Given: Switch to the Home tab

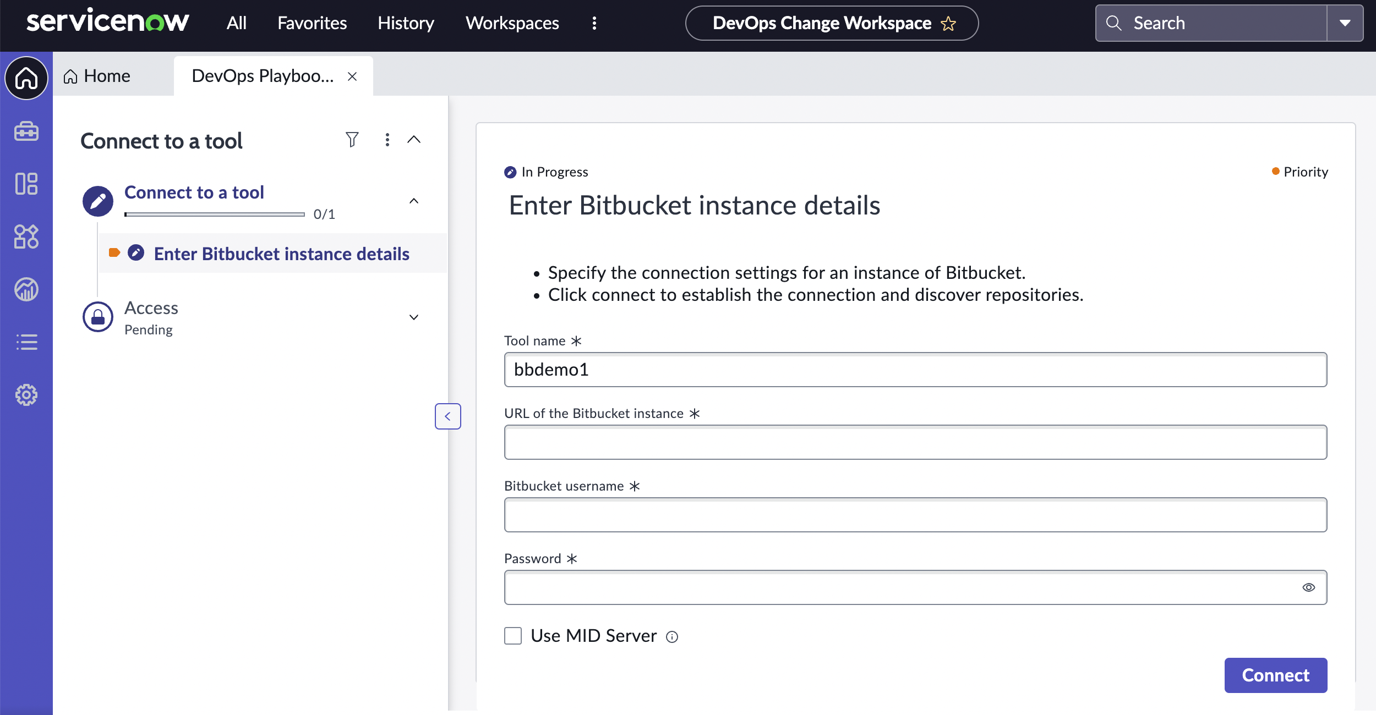Looking at the screenshot, I should [97, 76].
